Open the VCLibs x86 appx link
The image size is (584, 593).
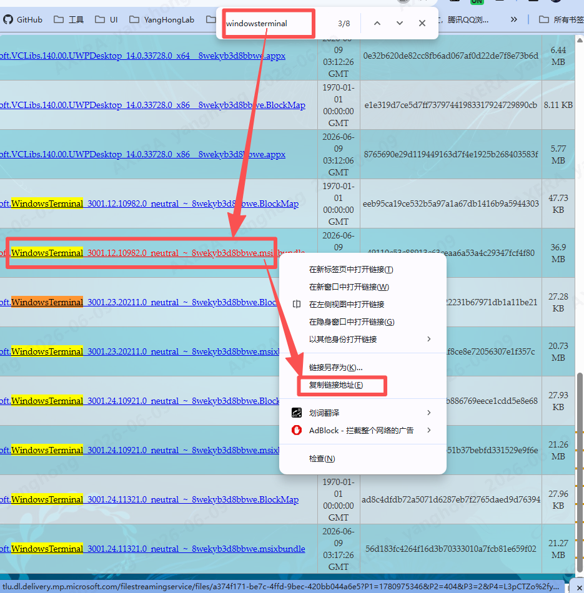coord(142,154)
